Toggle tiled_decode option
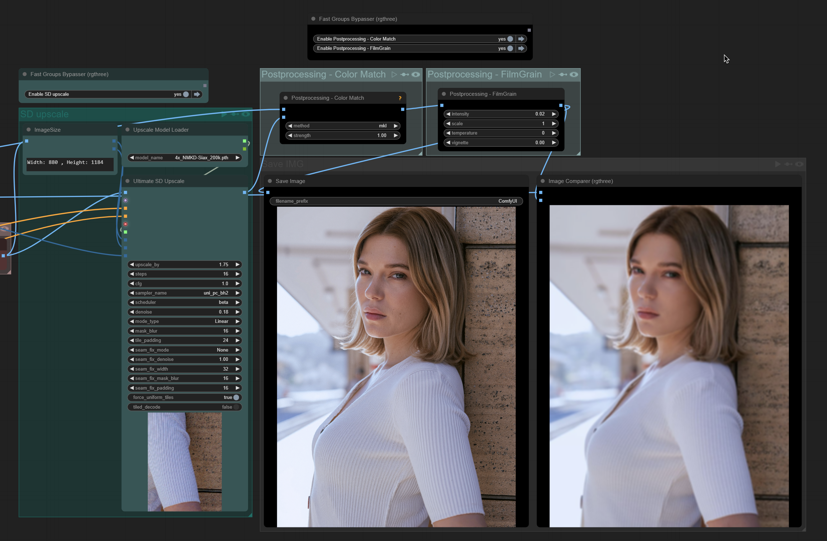This screenshot has height=541, width=827. 236,407
